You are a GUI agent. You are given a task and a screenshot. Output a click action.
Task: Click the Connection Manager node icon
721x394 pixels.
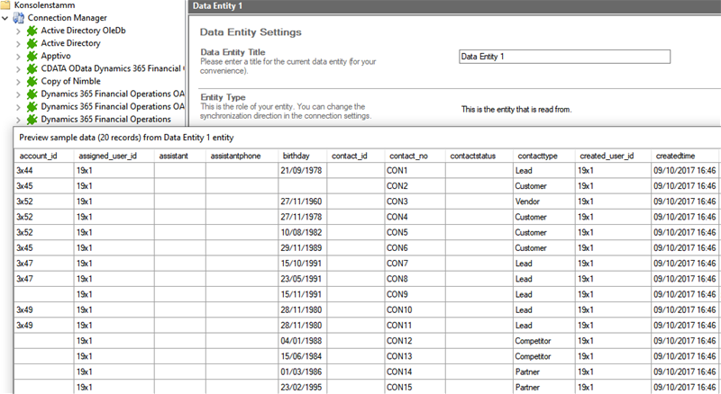(19, 18)
